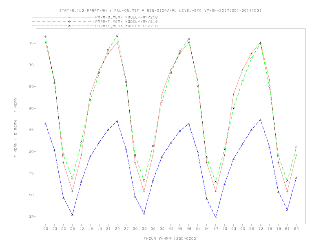Image resolution: width=323 pixels, height=249 pixels.
Task: Click x-axis forecast hour label 09
Action: pyautogui.click(x=72, y=229)
